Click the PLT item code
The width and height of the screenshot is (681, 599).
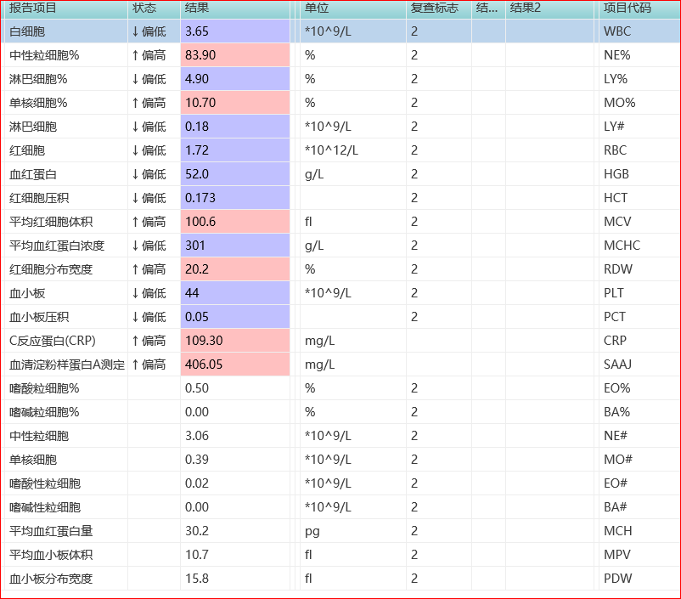point(614,293)
